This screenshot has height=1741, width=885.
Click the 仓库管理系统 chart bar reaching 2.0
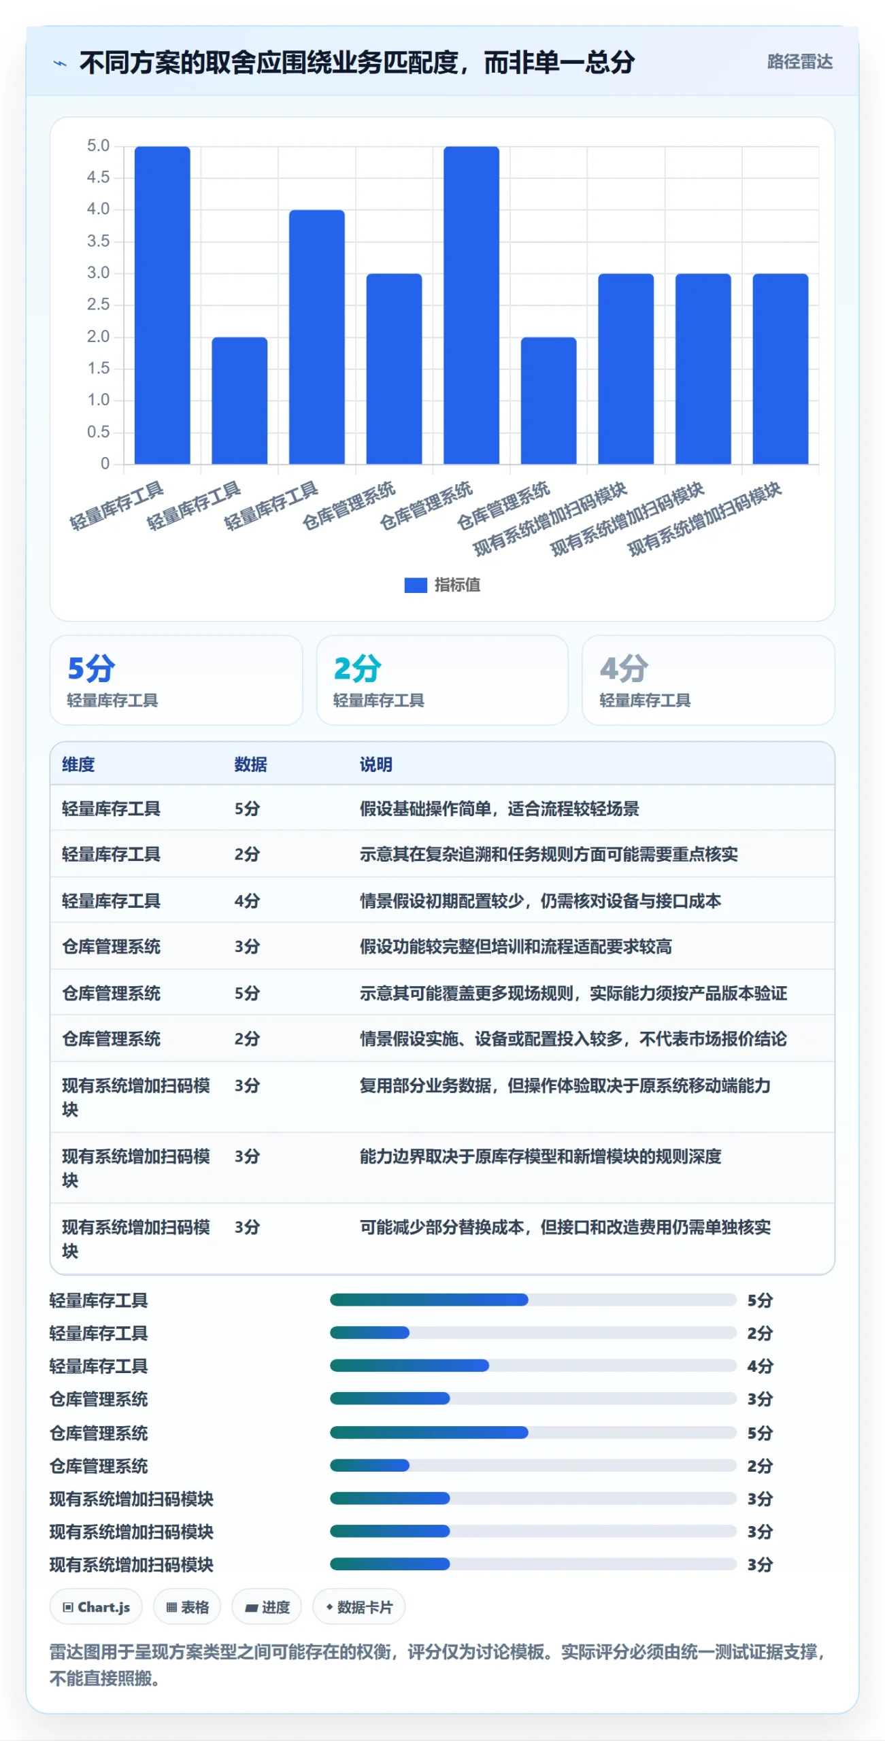coord(548,401)
